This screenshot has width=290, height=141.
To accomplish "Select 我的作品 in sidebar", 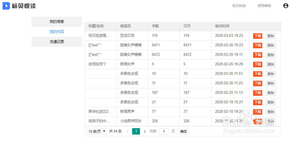I will click(57, 32).
